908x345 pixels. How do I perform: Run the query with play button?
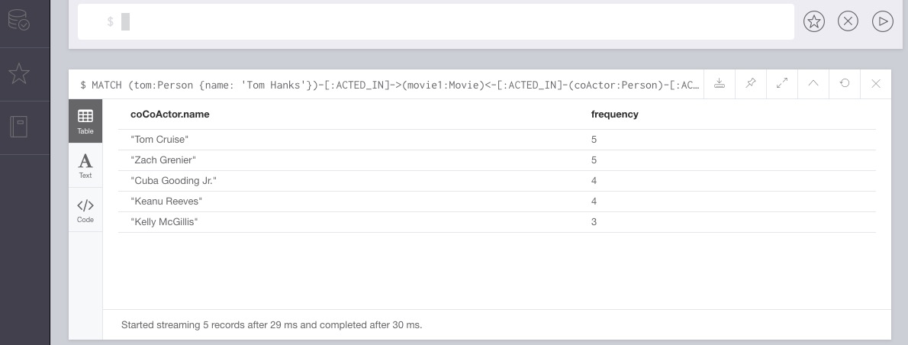(x=881, y=22)
